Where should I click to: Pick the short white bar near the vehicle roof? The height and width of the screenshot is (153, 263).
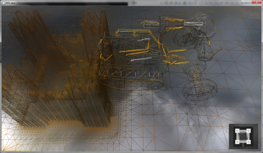click(143, 39)
